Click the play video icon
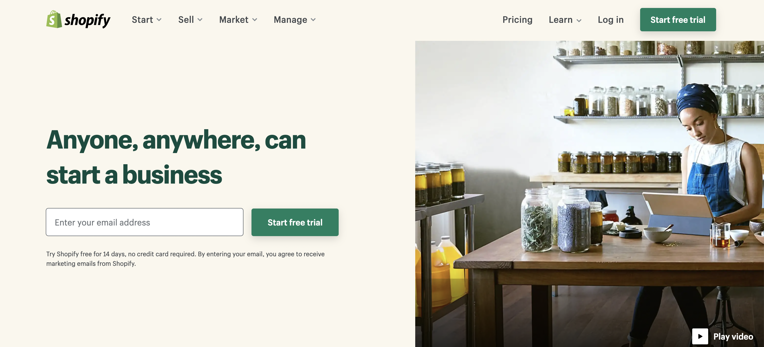Screen dimensions: 764x347 (700, 336)
